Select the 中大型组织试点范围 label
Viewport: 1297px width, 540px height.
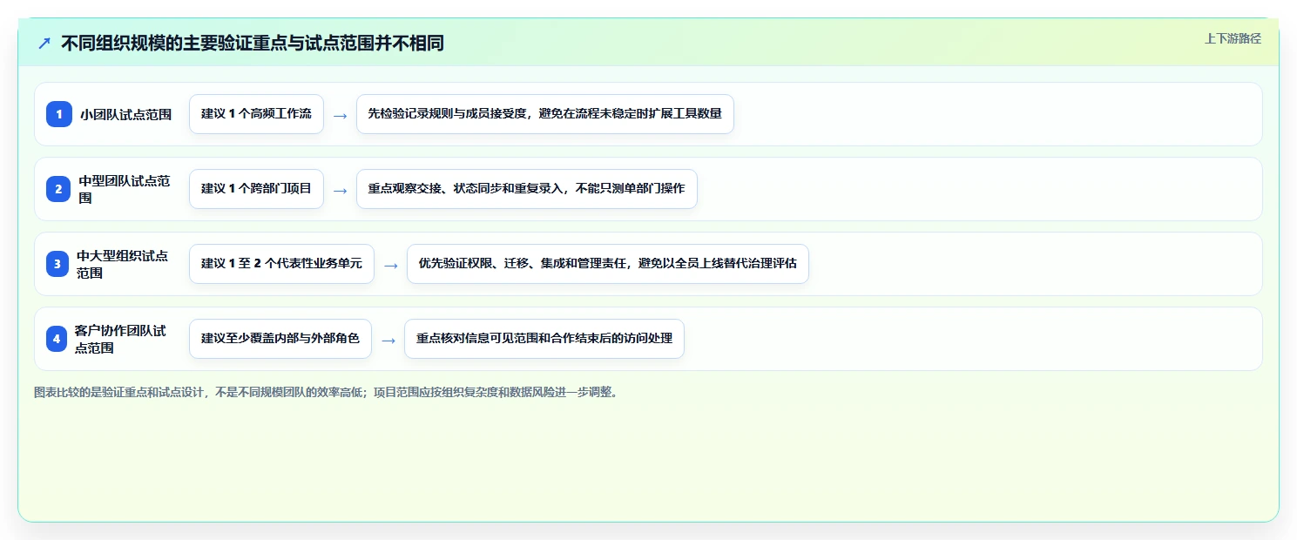pyautogui.click(x=123, y=264)
